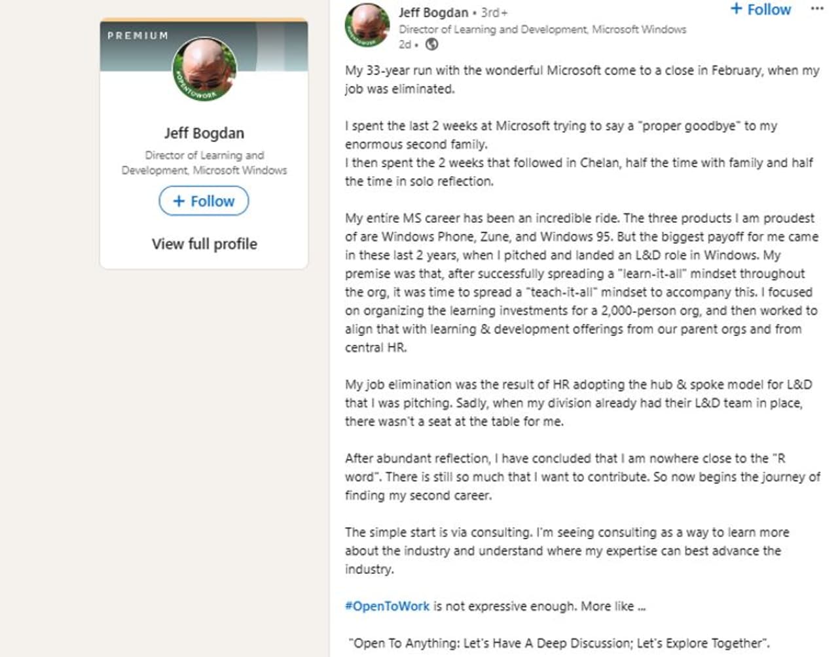This screenshot has height=657, width=838.
Task: Click the post author's small avatar
Action: pos(367,25)
